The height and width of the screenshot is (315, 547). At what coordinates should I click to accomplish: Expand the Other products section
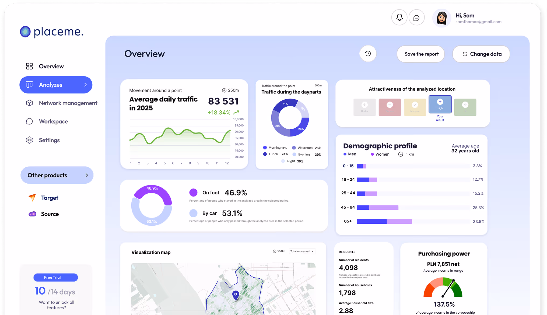87,175
